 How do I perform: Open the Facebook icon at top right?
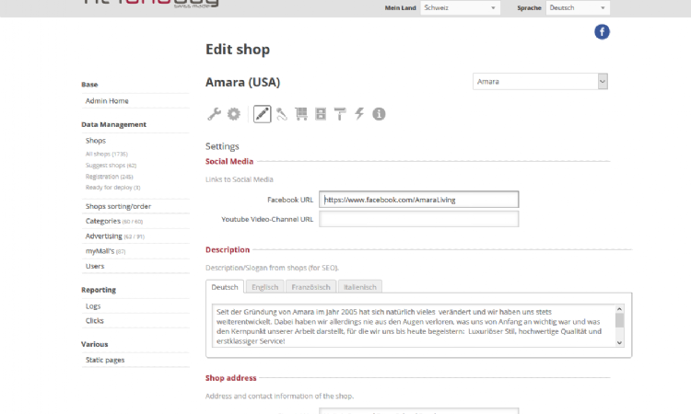(602, 32)
